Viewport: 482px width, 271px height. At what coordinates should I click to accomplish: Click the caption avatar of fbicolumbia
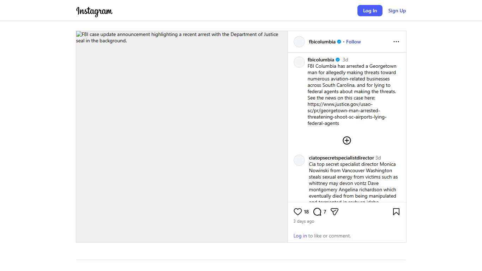click(x=299, y=62)
